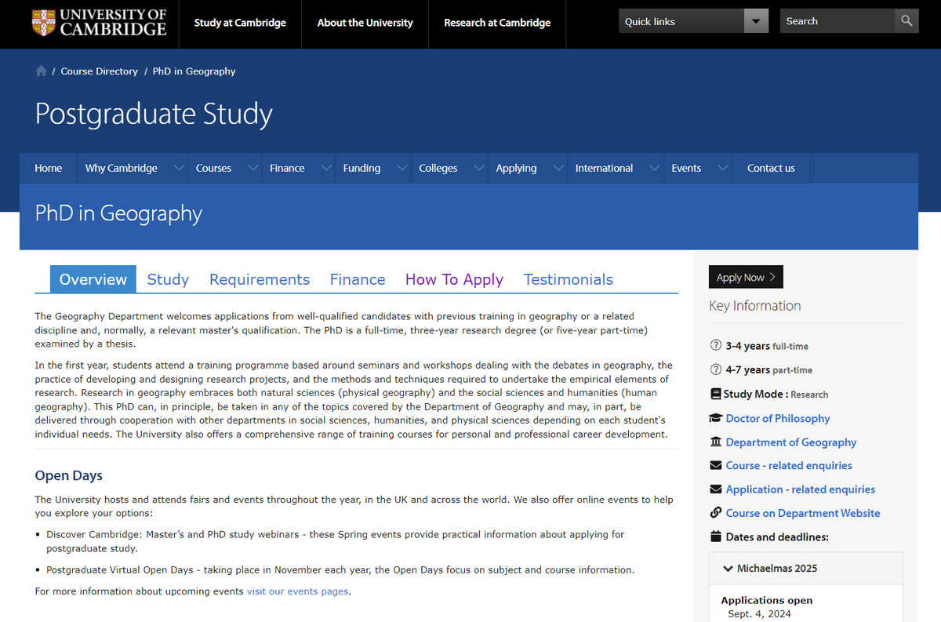941x622 pixels.
Task: Open Study at Cambridge menu
Action: tap(240, 23)
